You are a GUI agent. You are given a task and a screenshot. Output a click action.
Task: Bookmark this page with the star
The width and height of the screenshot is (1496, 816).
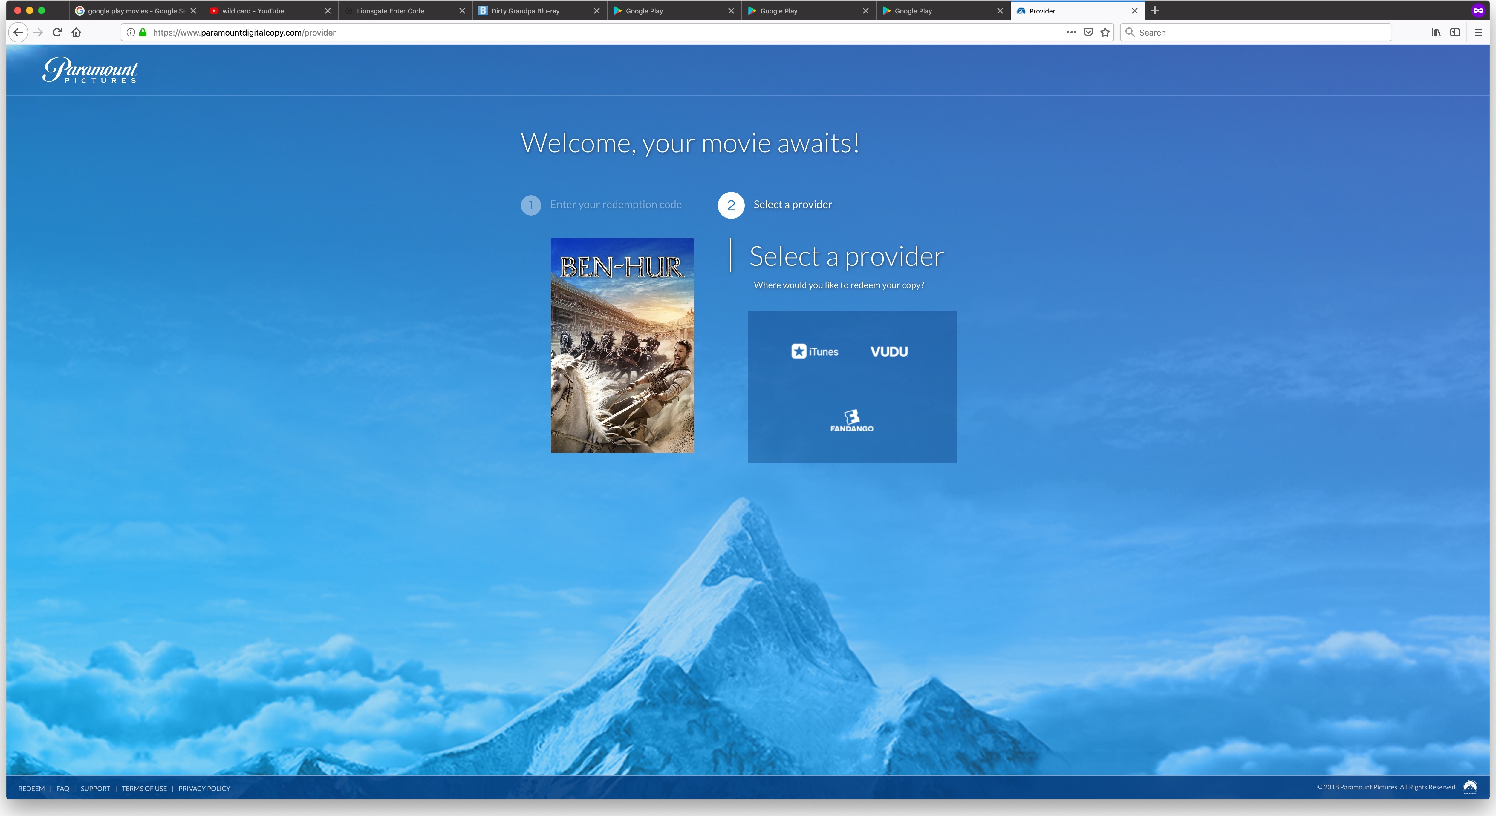(1105, 33)
